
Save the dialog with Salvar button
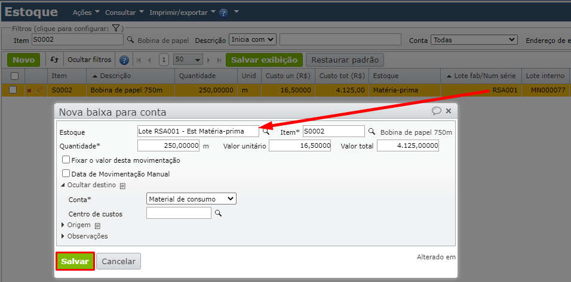coord(75,261)
